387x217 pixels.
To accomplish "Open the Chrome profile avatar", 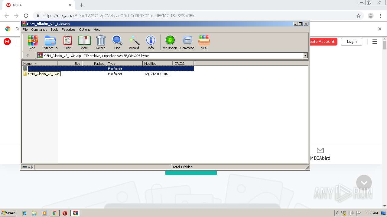I will [371, 16].
